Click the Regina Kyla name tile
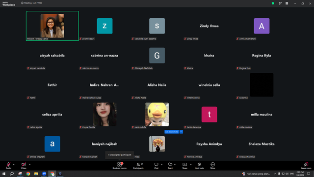Screen dimensions: 314x177 click(262, 56)
